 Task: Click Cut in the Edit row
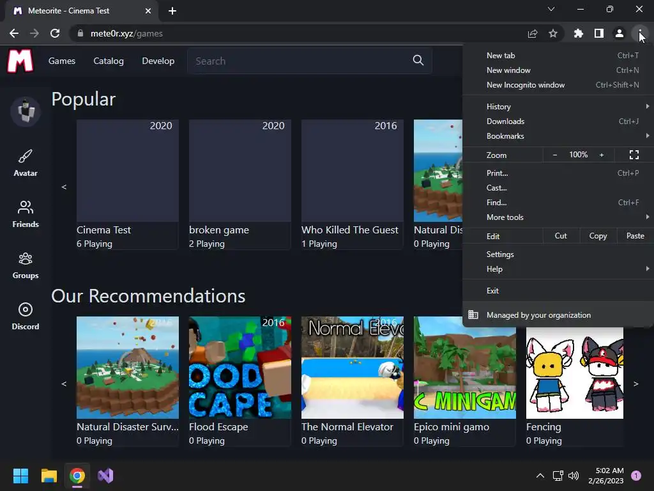coord(561,236)
